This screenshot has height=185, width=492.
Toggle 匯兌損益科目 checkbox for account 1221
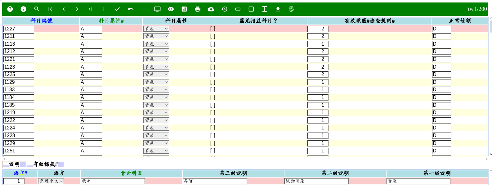coord(213,59)
